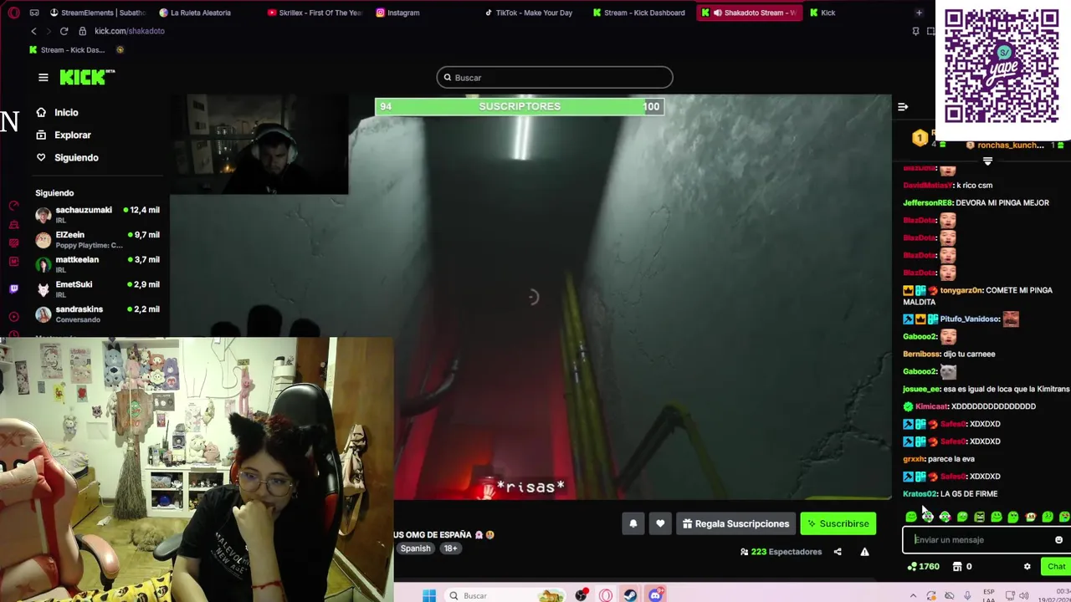Screen dimensions: 1071x602
Task: Click the Spanish language tag
Action: pos(415,548)
